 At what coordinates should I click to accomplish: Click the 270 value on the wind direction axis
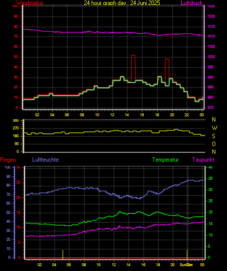(x=16, y=128)
